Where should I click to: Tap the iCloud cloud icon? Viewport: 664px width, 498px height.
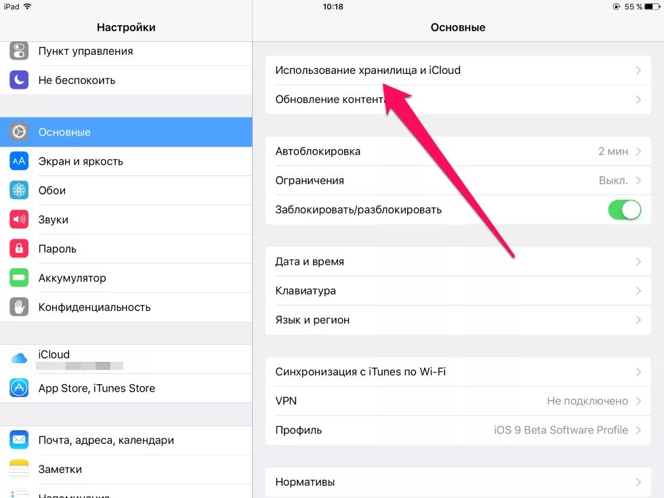coord(19,359)
